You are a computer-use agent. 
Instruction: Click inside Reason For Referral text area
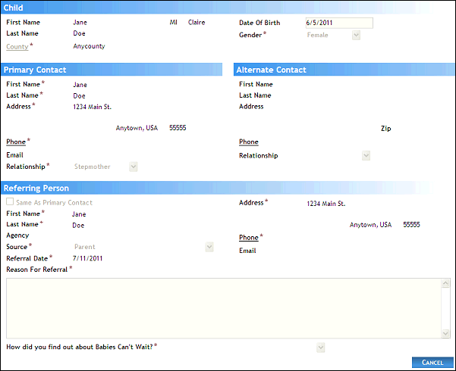[220, 307]
